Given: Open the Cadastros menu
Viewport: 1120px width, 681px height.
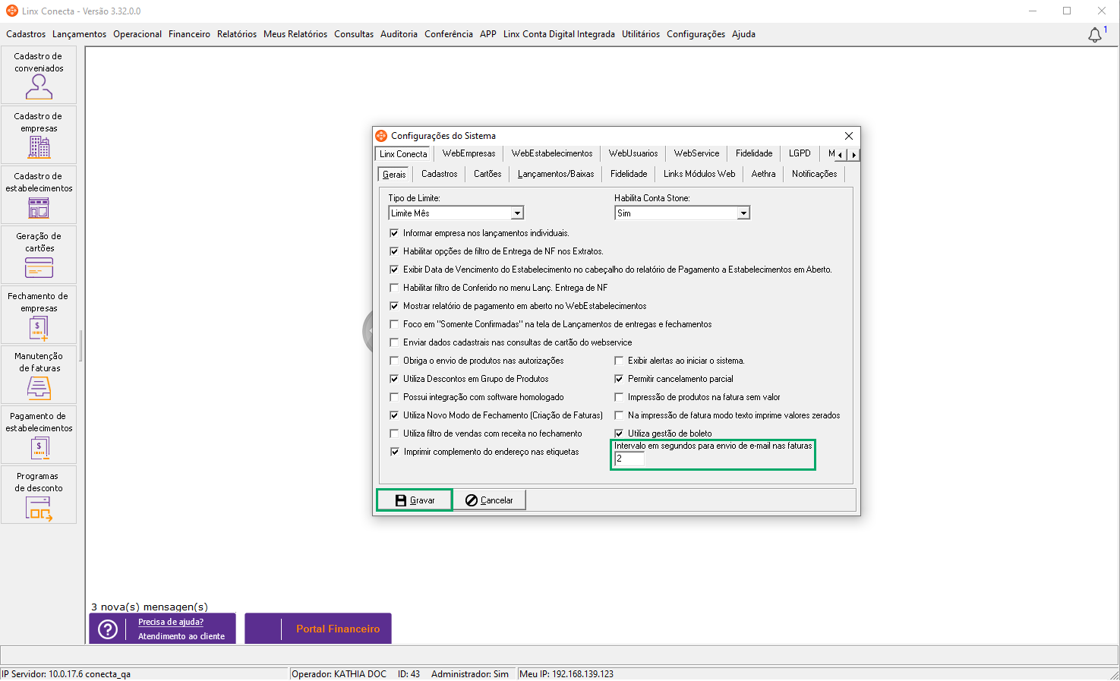Looking at the screenshot, I should click(26, 34).
